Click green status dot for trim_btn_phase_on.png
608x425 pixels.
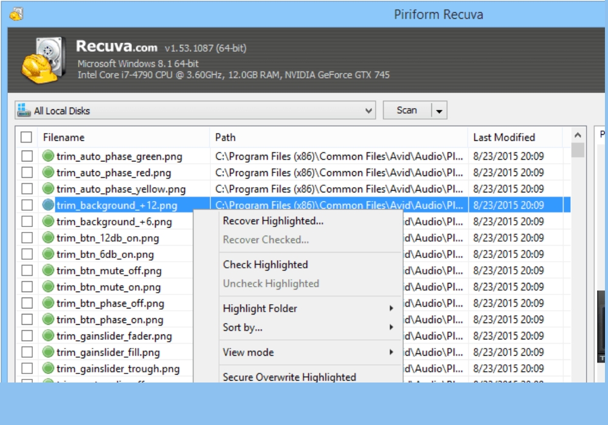tap(48, 319)
